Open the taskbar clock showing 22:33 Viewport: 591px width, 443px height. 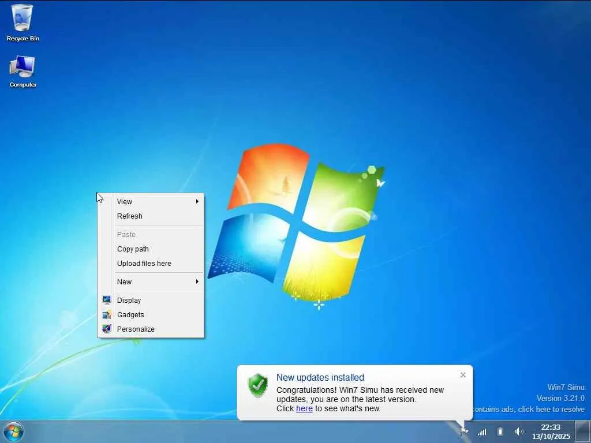551,427
